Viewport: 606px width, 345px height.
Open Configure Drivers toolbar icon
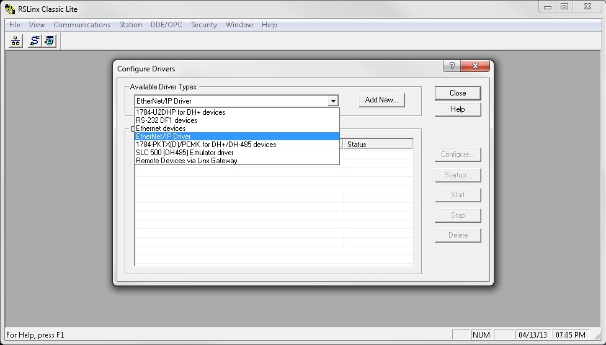[34, 40]
